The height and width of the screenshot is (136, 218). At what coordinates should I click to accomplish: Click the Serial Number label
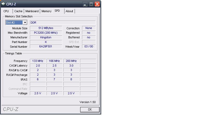(x=18, y=47)
